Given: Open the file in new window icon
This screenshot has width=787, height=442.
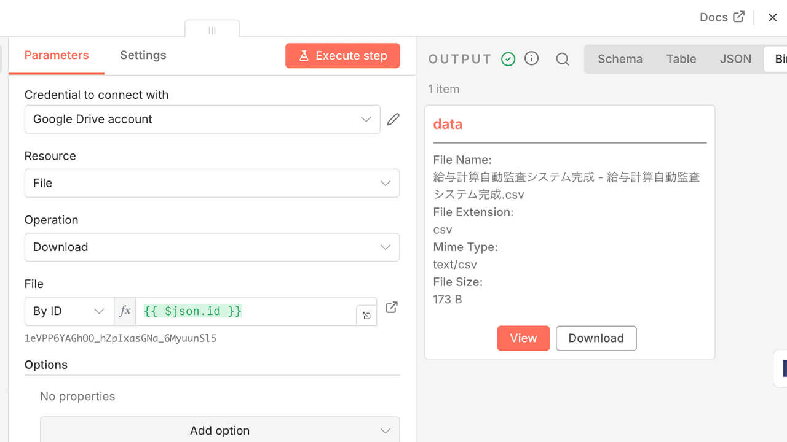Looking at the screenshot, I should click(392, 308).
